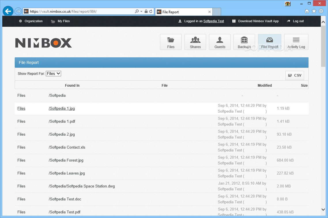
Task: Click the eye icon in title bar
Action: [x=288, y=4]
